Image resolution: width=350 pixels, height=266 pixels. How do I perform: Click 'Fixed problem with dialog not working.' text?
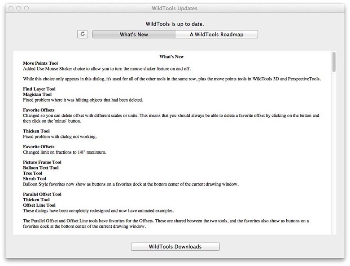tap(60, 137)
